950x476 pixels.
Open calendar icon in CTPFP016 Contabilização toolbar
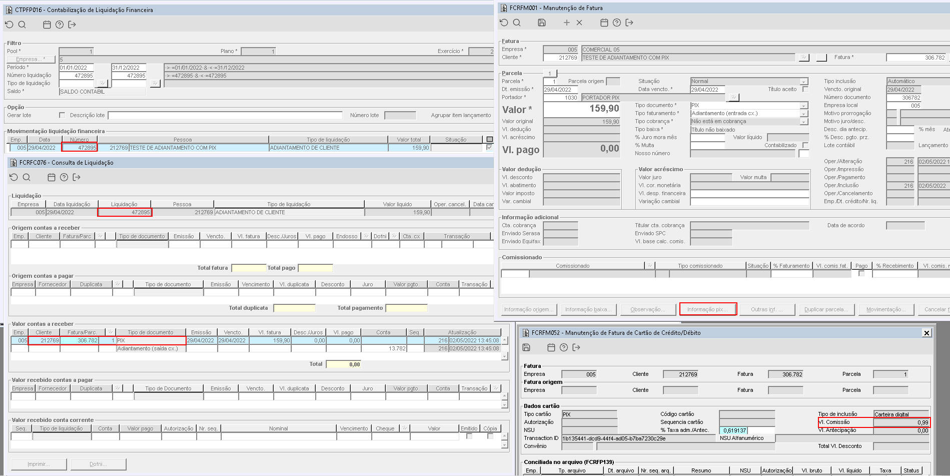[x=47, y=25]
